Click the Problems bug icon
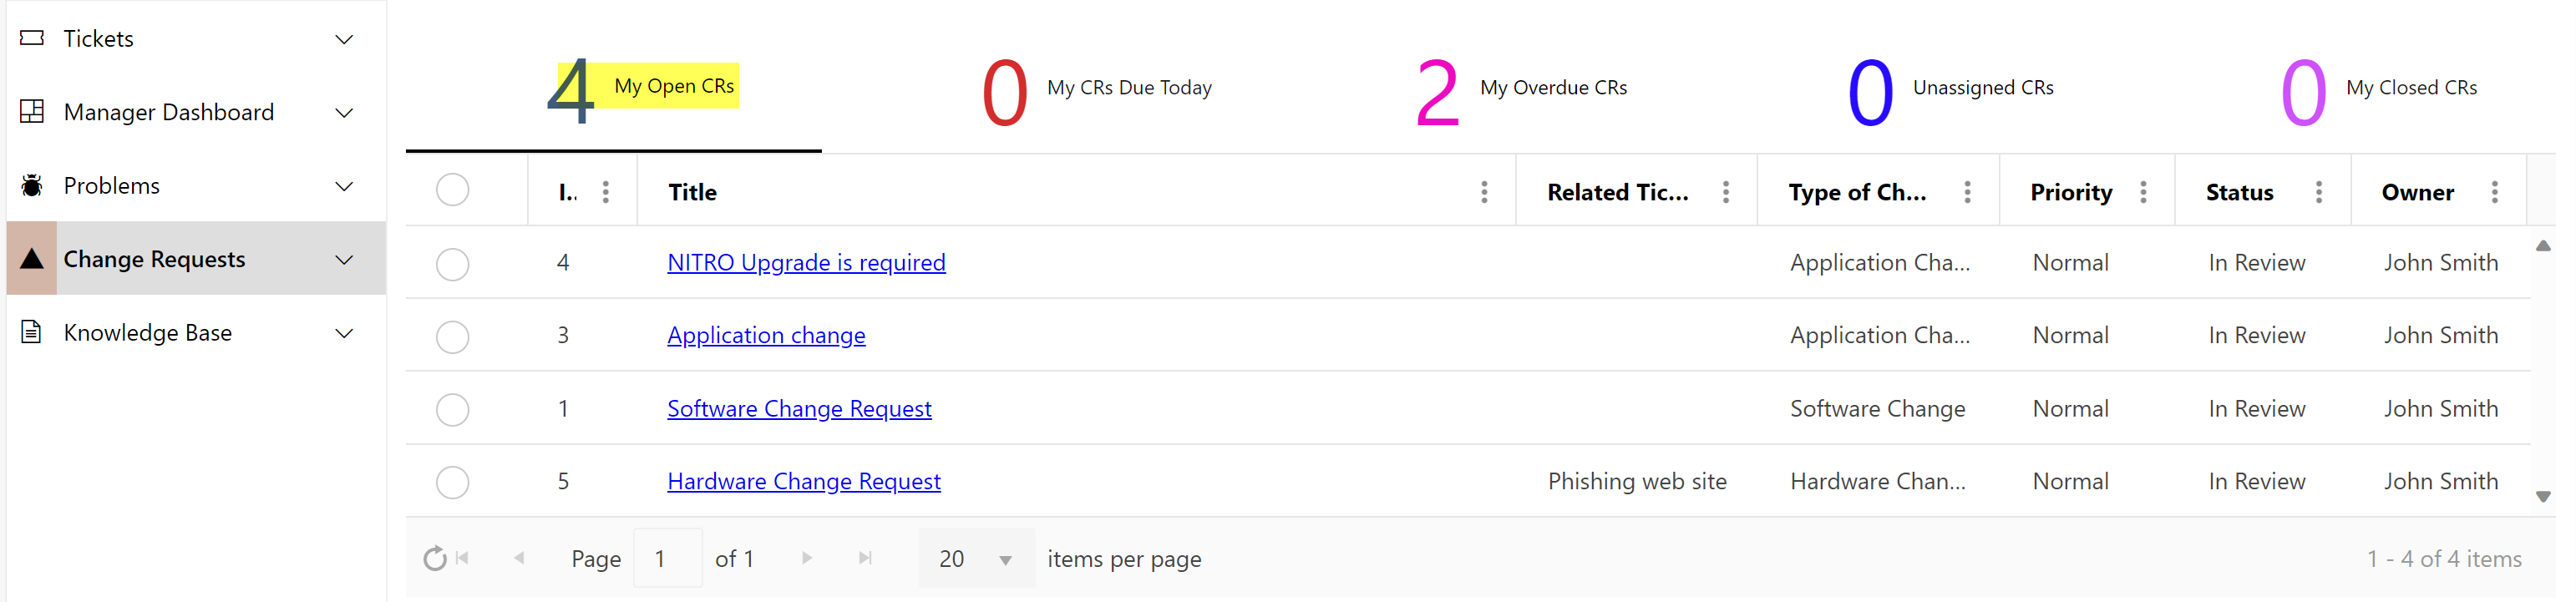The height and width of the screenshot is (602, 2576). [x=32, y=185]
